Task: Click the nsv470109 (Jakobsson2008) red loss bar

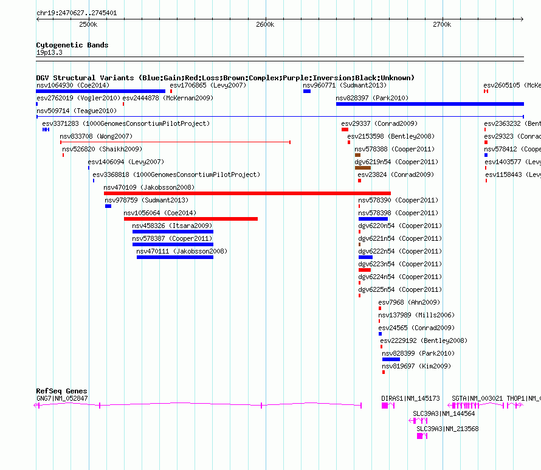Action: (247, 193)
